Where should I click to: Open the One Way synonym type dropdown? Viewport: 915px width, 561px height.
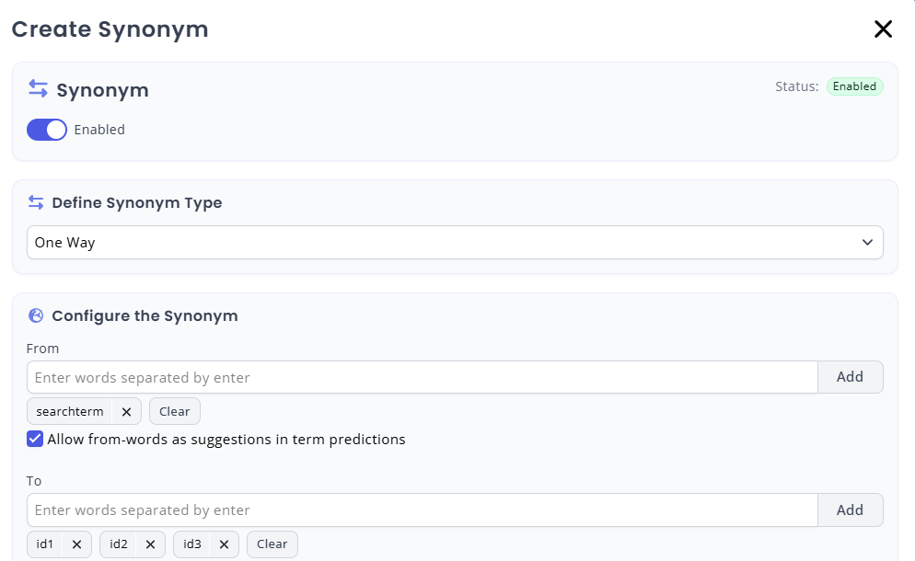[x=455, y=242]
